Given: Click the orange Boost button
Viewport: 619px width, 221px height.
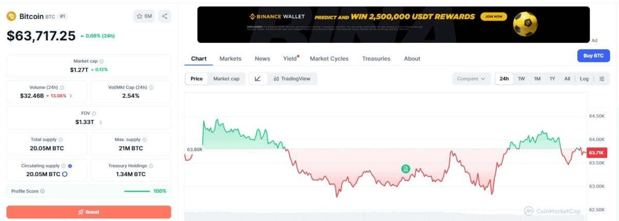Looking at the screenshot, I should coord(89,212).
